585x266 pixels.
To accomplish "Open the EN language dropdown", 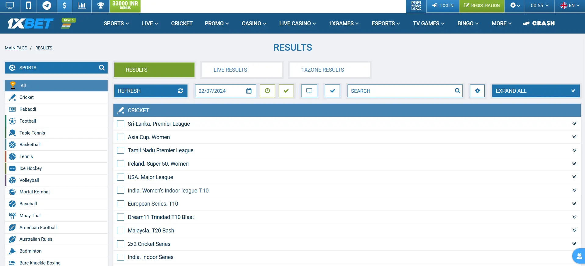I will coord(569,6).
